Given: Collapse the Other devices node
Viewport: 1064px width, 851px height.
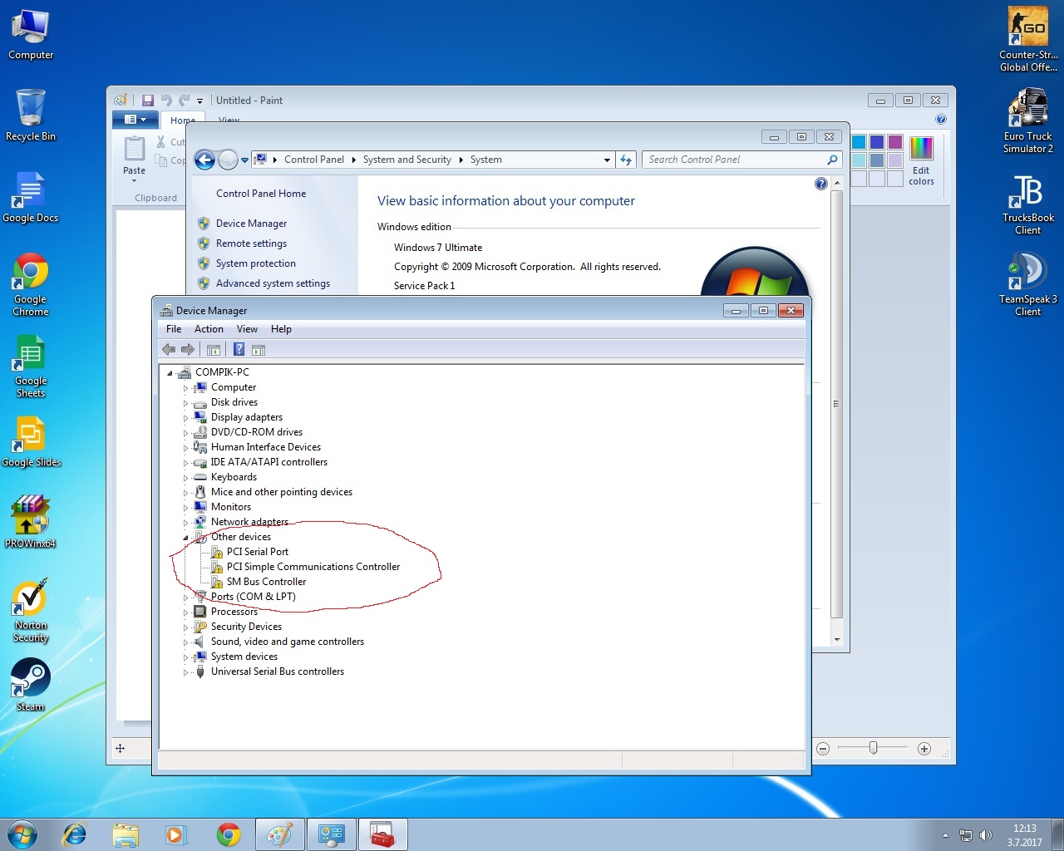Looking at the screenshot, I should [185, 538].
